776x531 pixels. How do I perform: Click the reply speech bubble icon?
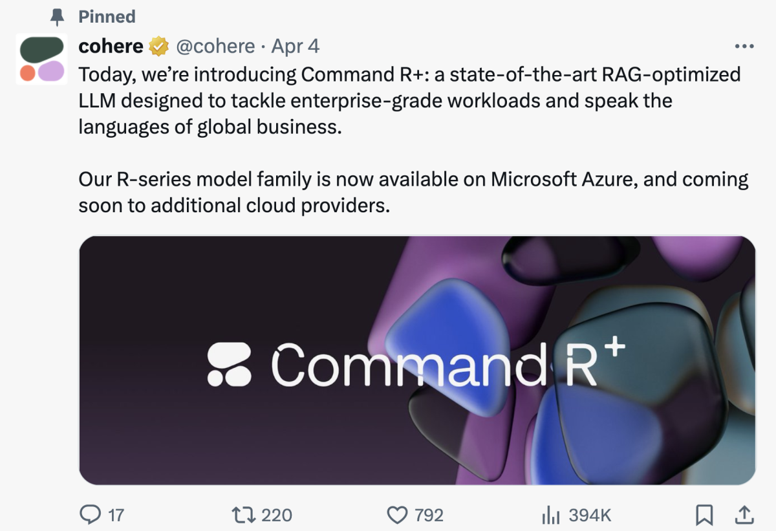pyautogui.click(x=89, y=515)
